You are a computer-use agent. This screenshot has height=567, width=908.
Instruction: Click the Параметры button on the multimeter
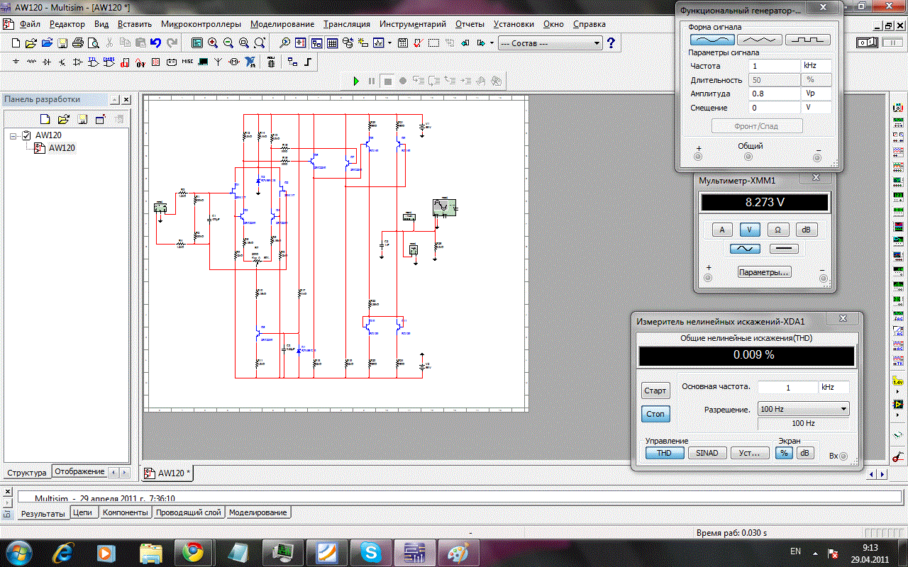coord(764,272)
